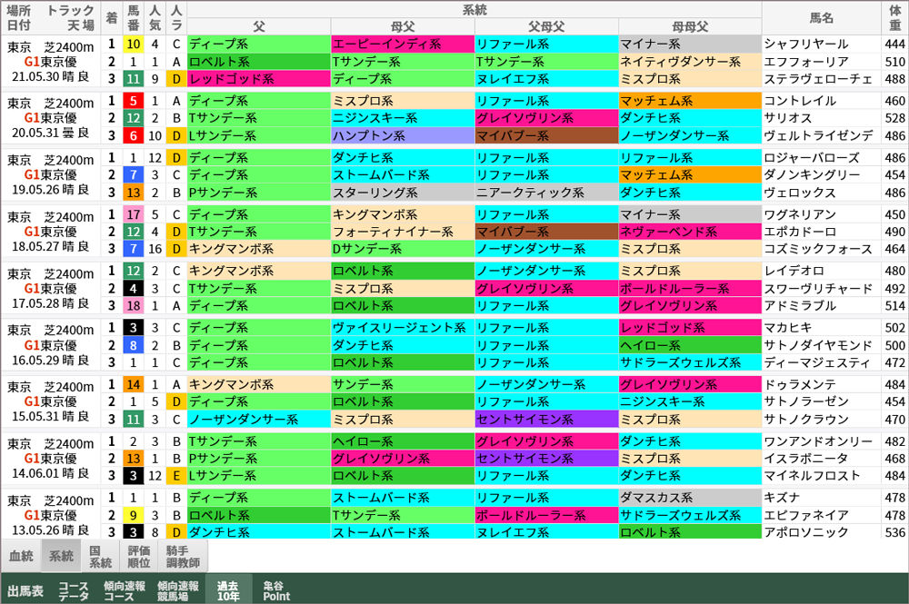Click the 体重 column header
909x604 pixels.
point(894,17)
